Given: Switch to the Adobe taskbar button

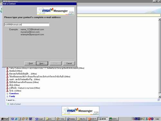Looking at the screenshot, I should [71, 119].
